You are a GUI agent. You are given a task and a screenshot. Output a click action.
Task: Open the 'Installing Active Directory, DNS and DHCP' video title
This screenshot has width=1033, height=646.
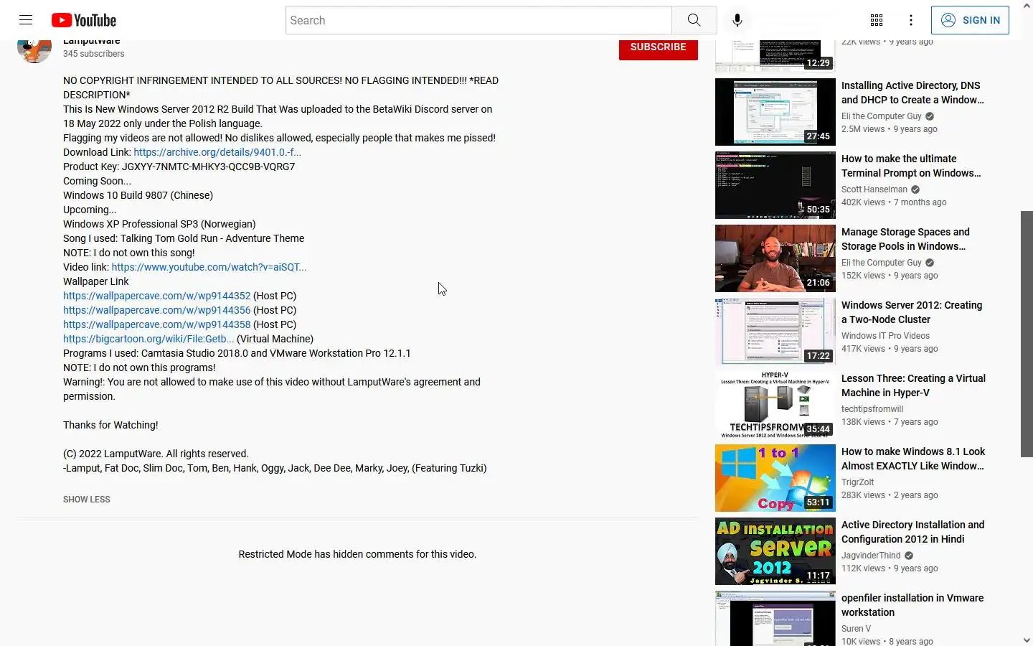pyautogui.click(x=912, y=93)
